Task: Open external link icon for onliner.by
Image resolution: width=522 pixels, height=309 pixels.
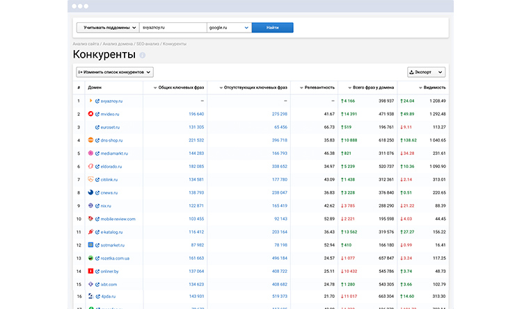Action: pyautogui.click(x=97, y=272)
